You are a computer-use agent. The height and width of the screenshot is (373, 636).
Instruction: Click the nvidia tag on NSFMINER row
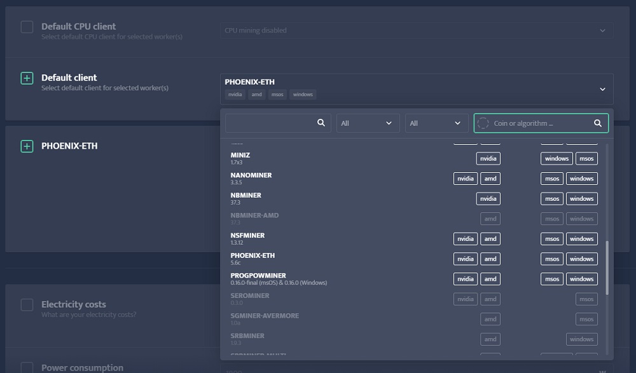pos(466,239)
